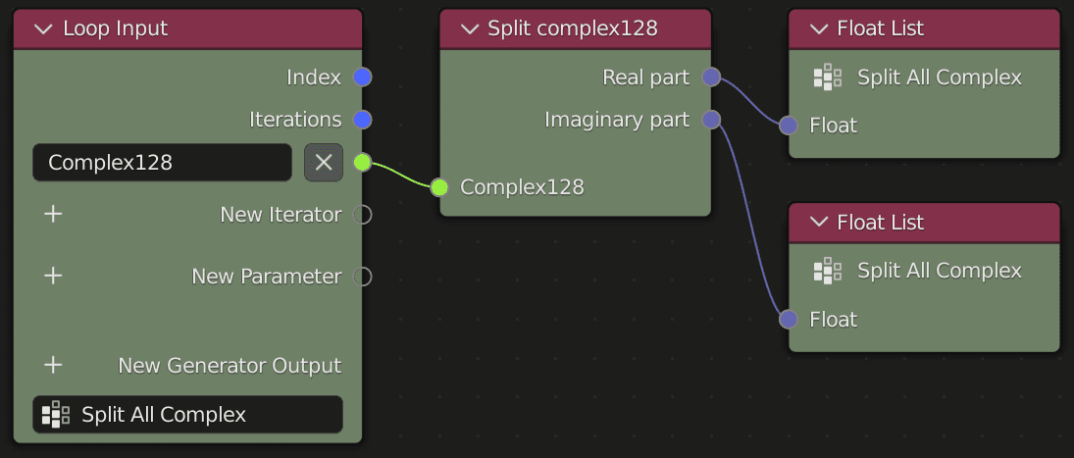Edit the Complex128 iterator name field
The image size is (1074, 458).
[x=163, y=162]
